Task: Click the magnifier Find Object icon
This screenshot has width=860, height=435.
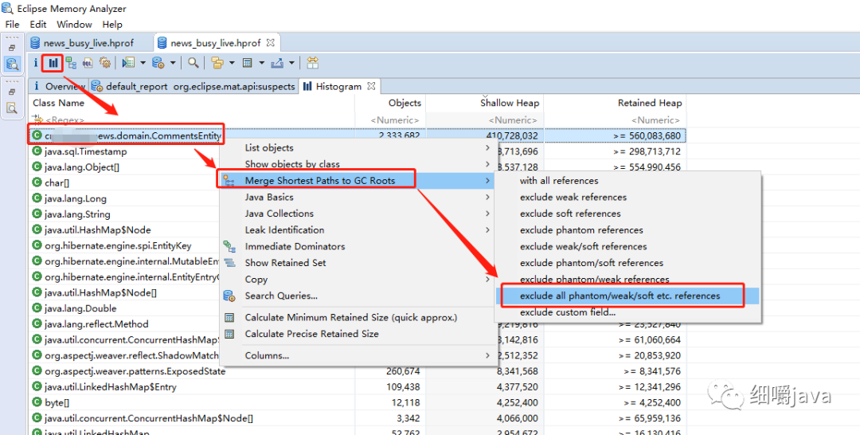Action: click(193, 63)
